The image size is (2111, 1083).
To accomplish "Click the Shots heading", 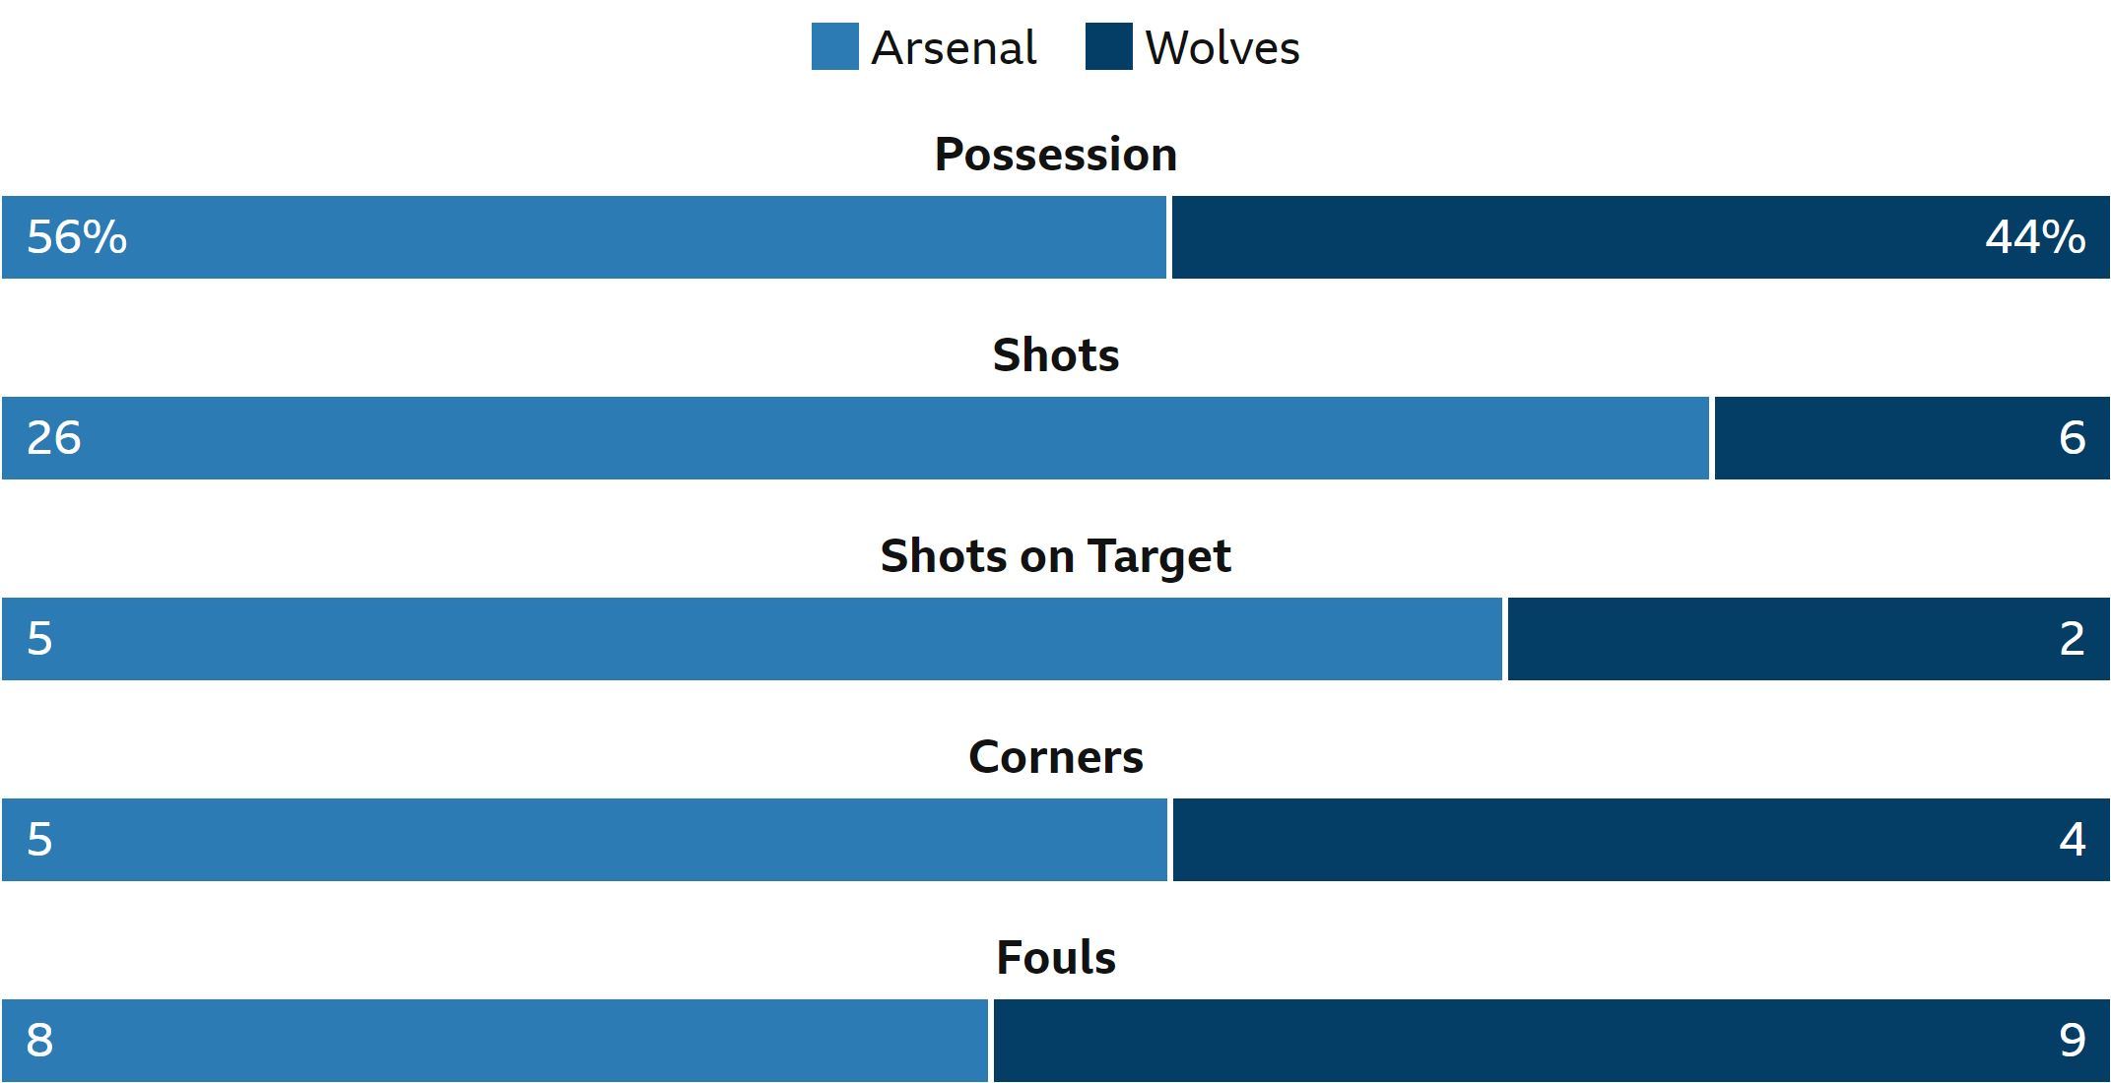I will (1055, 355).
